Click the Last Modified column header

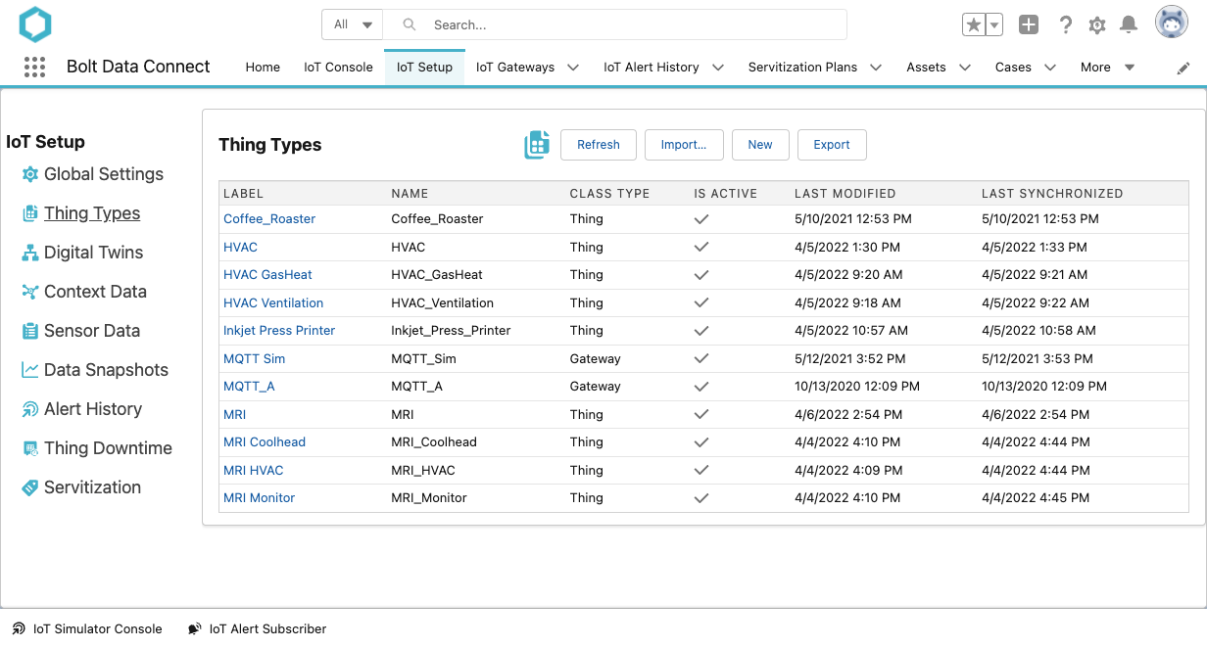pos(845,194)
